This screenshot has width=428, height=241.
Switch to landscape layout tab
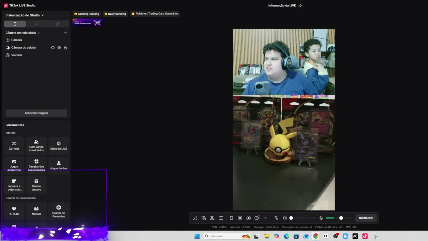click(36, 24)
